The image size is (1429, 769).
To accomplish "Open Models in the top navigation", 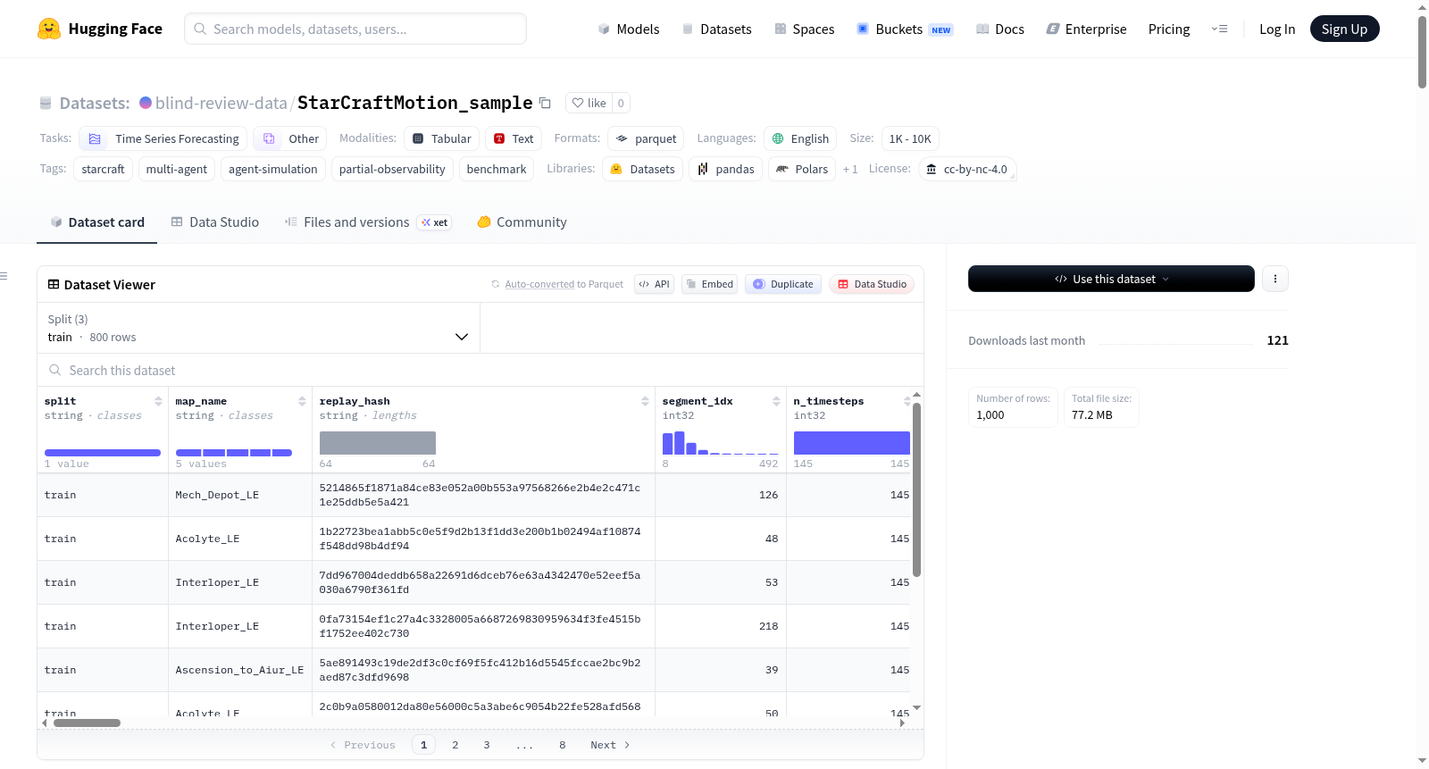I will (629, 29).
